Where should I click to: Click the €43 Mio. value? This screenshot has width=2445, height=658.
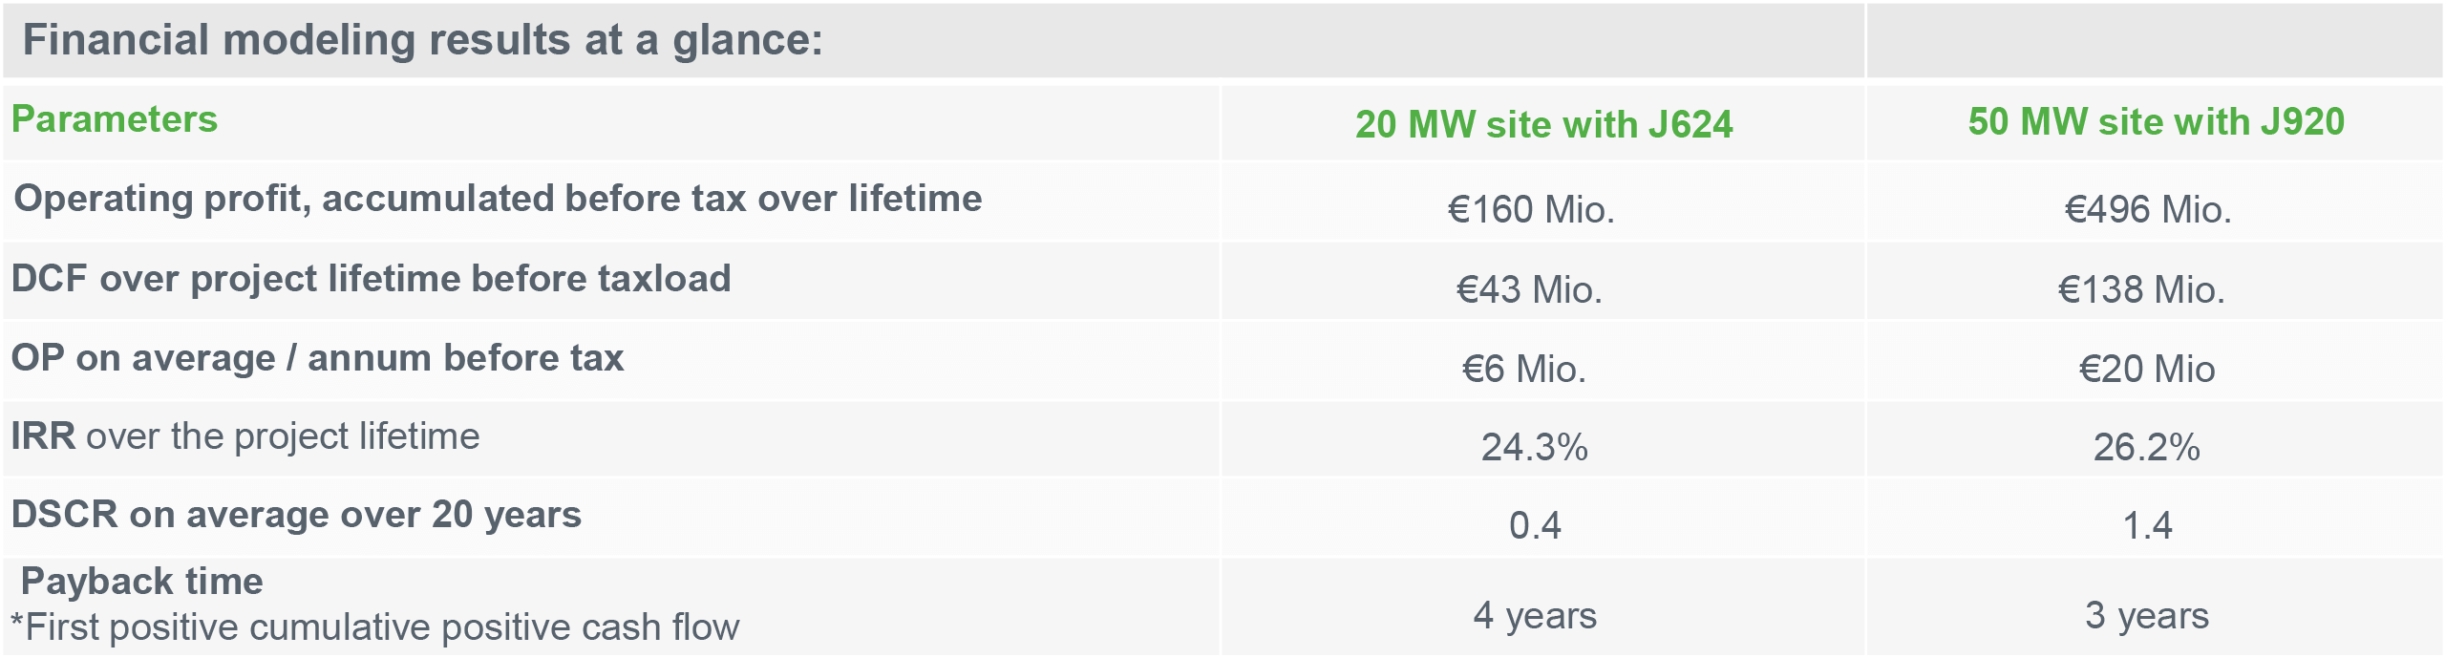point(1529,290)
